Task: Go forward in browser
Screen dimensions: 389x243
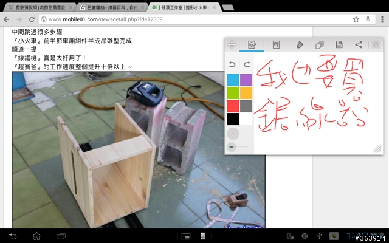Action: (19, 19)
